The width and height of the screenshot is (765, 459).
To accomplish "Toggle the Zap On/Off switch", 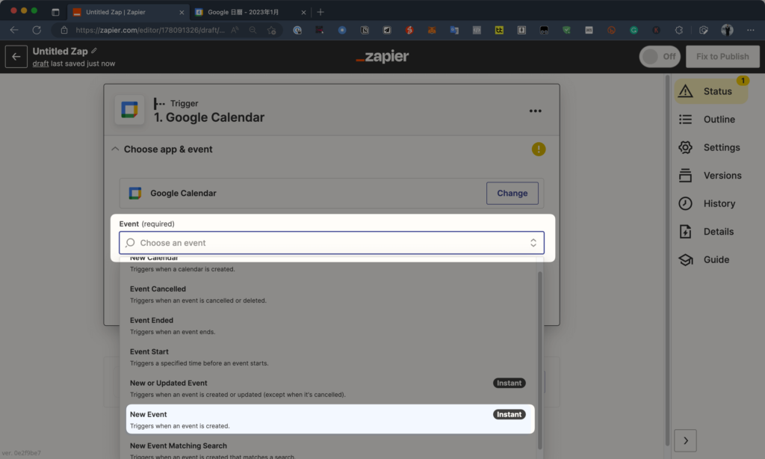I will (660, 57).
